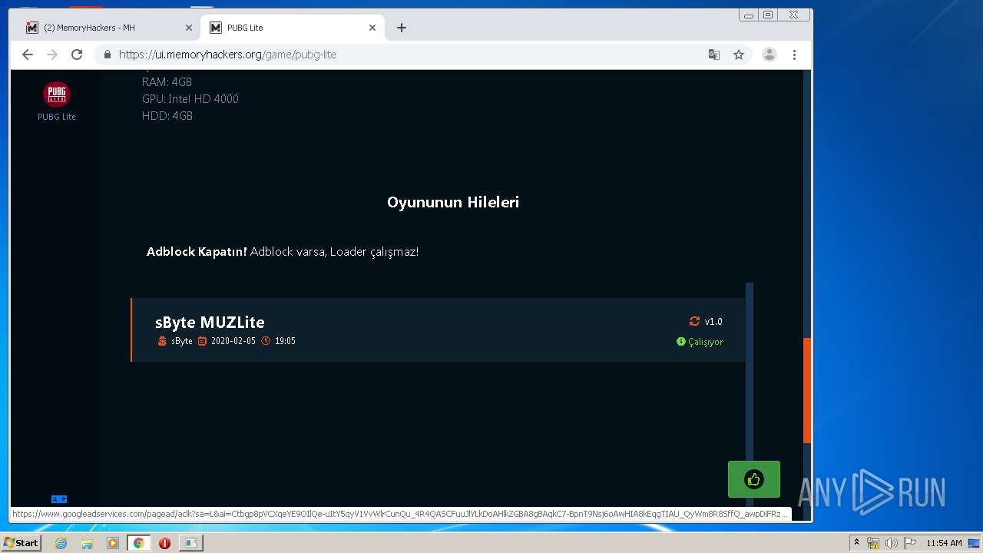Click the site security padlock icon
The height and width of the screenshot is (553, 983).
[107, 55]
